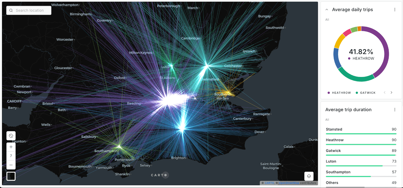Open Average daily trips options menu
The width and height of the screenshot is (403, 188).
click(x=395, y=10)
